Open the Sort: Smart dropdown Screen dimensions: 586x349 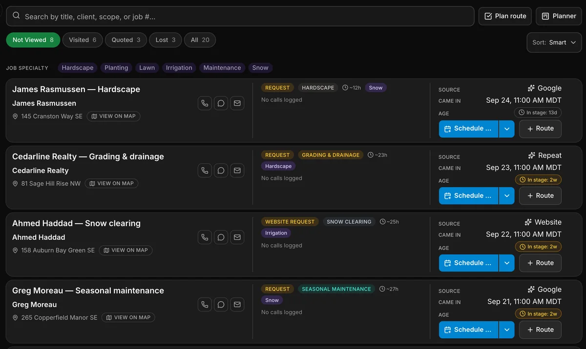coord(554,42)
